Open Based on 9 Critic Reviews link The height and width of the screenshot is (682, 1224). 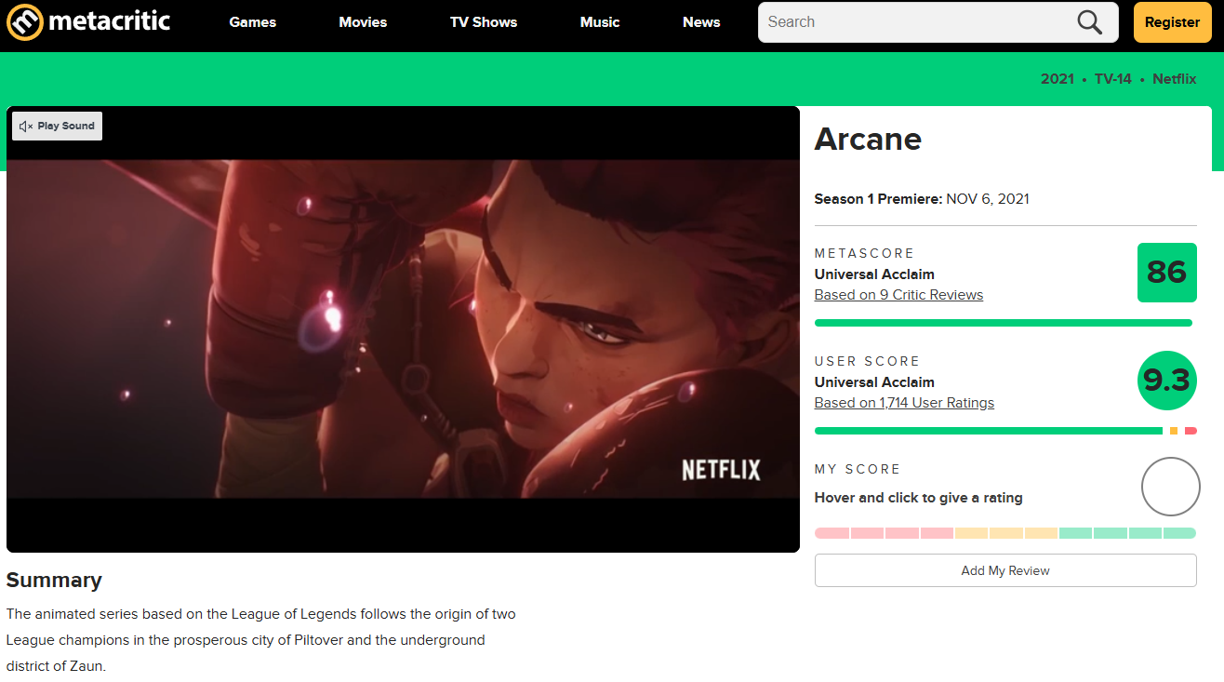click(x=898, y=295)
